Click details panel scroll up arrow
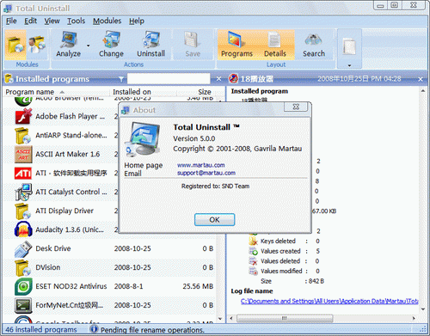 (x=423, y=91)
